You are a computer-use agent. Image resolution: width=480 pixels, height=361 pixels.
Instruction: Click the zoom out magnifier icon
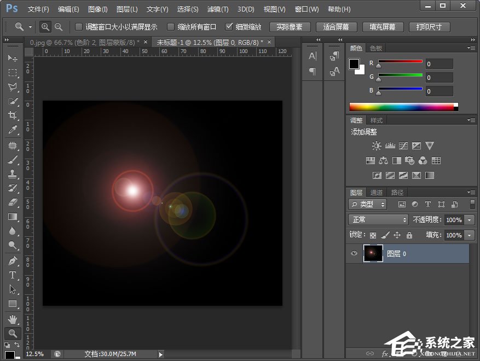click(59, 27)
